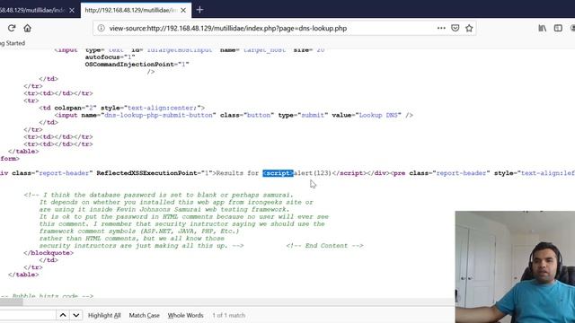Toggle Match Case in find bar
The height and width of the screenshot is (323, 575).
144,315
